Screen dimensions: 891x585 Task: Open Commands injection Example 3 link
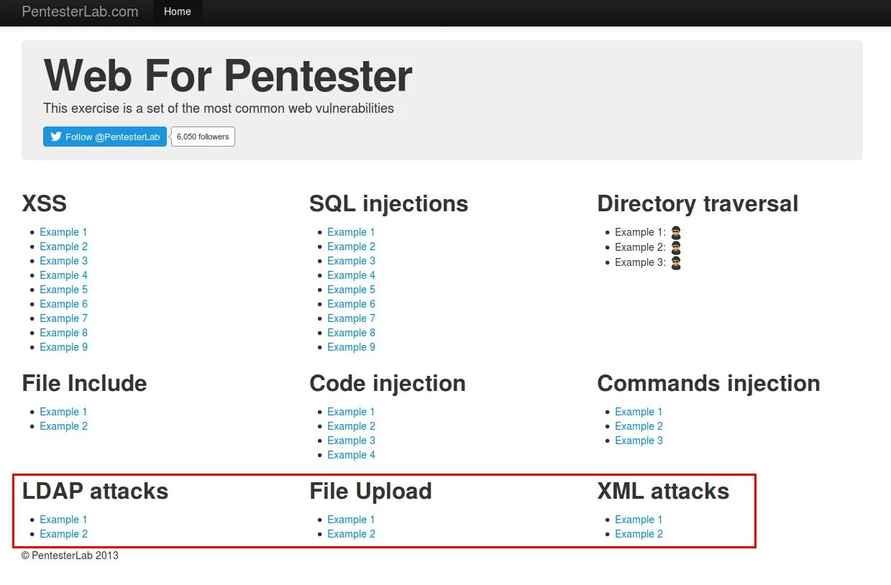tap(639, 441)
